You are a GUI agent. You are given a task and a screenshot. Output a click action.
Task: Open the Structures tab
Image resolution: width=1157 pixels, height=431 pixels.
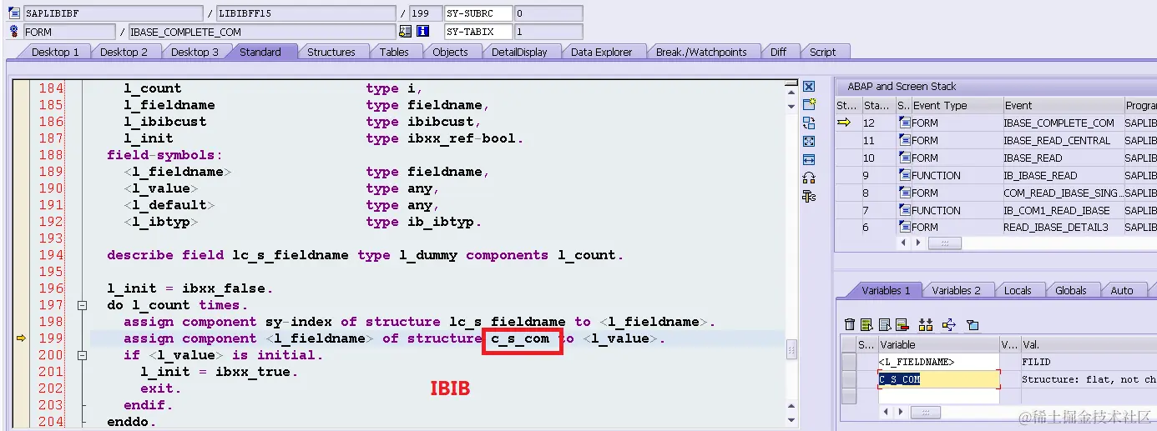coord(331,52)
